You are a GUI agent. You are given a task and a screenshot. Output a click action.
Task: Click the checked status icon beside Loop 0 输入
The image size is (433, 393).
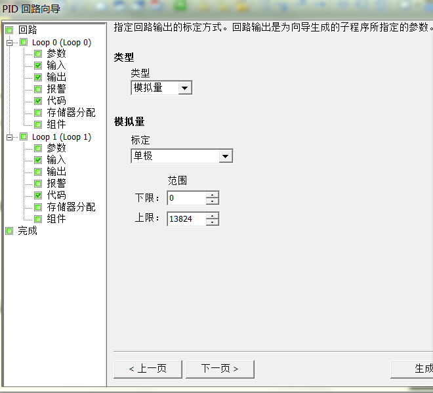(38, 66)
